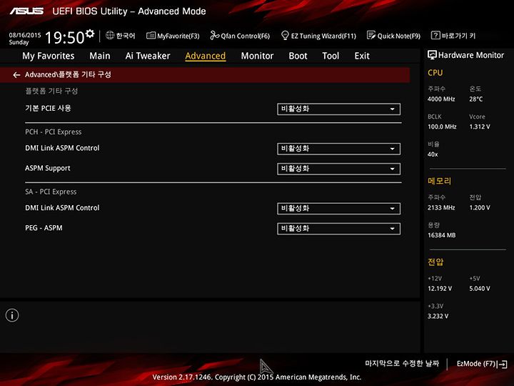The width and height of the screenshot is (514, 386).
Task: Open the Tool tab
Action: [x=331, y=56]
